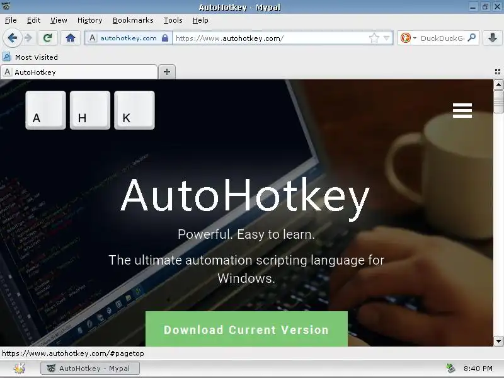Open the Bookmarks menu
The width and height of the screenshot is (504, 378).
coord(133,20)
